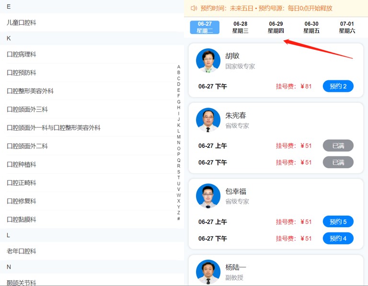Image resolution: width=368 pixels, height=286 pixels.
Task: Book 胡敏 06-27 下午 appointment (预约 2)
Action: (338, 86)
